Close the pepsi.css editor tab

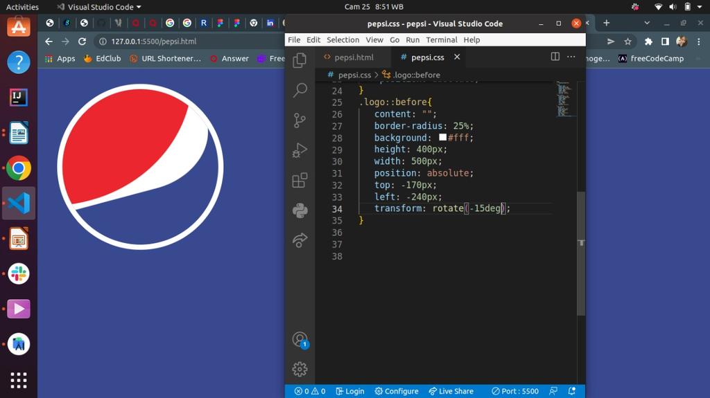457,57
